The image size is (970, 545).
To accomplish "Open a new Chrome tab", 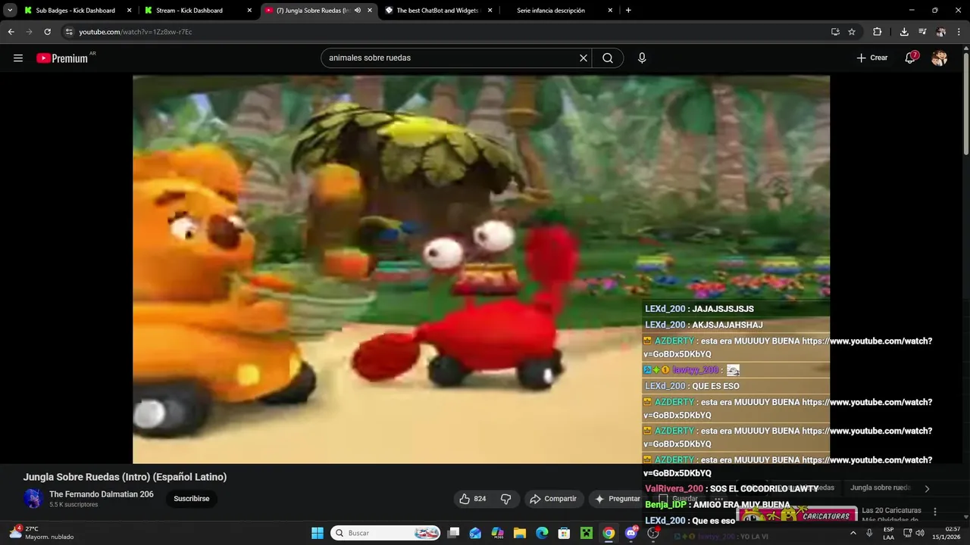I will 628,11.
